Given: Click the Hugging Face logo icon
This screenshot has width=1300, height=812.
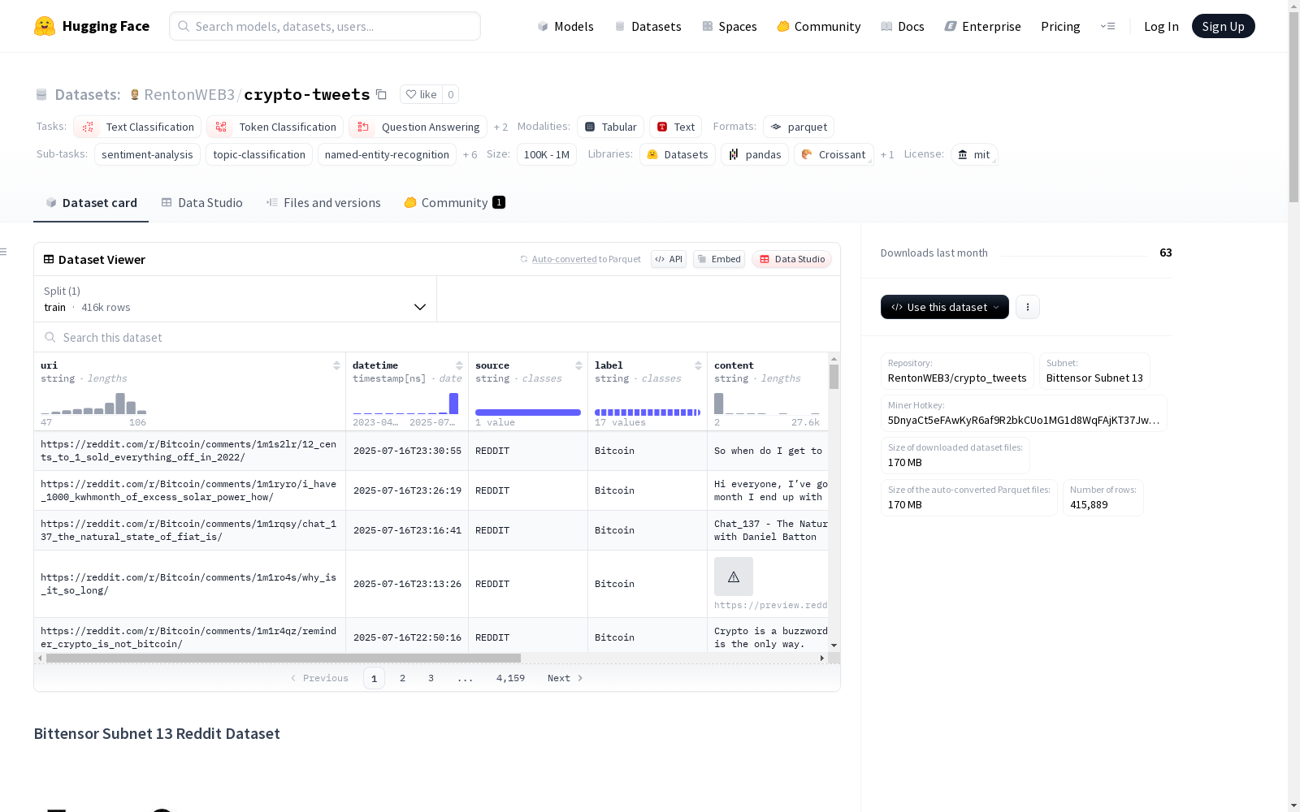Looking at the screenshot, I should (x=45, y=26).
